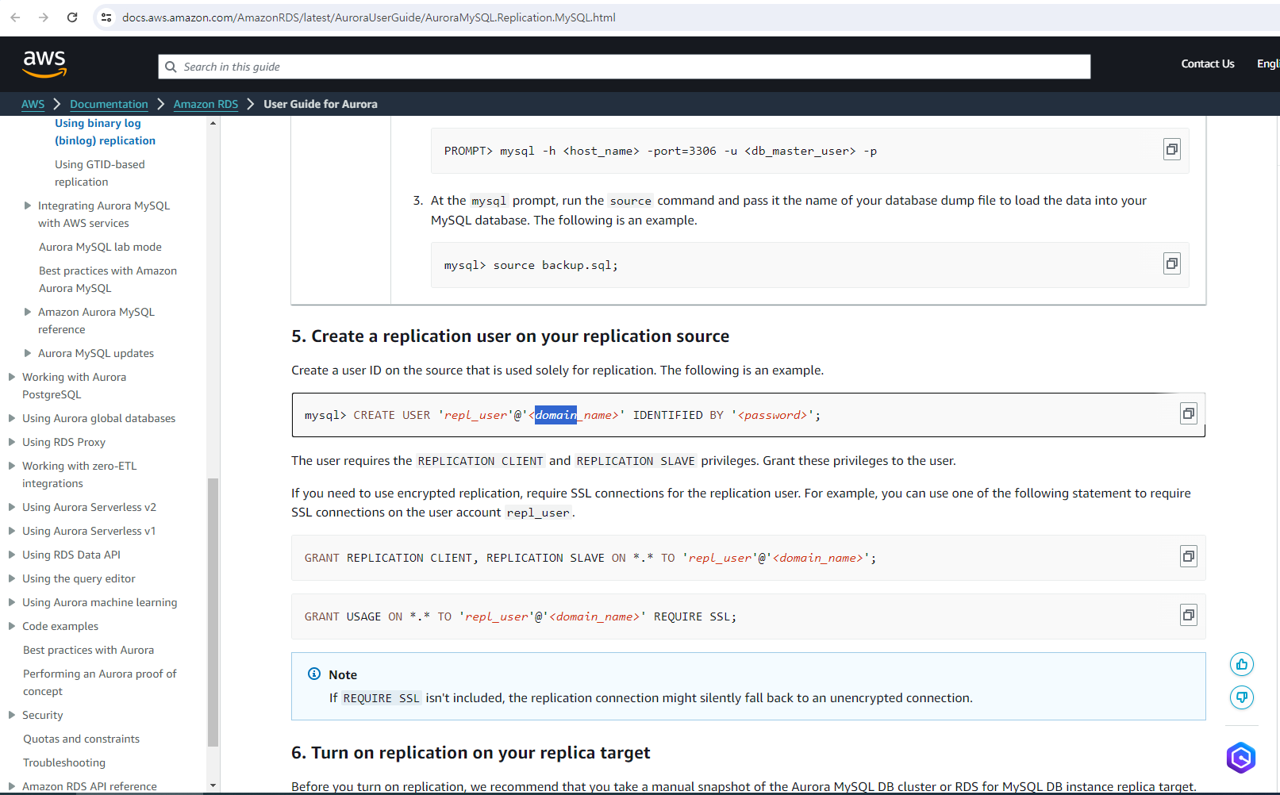
Task: Click User Guide for Aurora breadcrumb text
Action: pyautogui.click(x=321, y=104)
